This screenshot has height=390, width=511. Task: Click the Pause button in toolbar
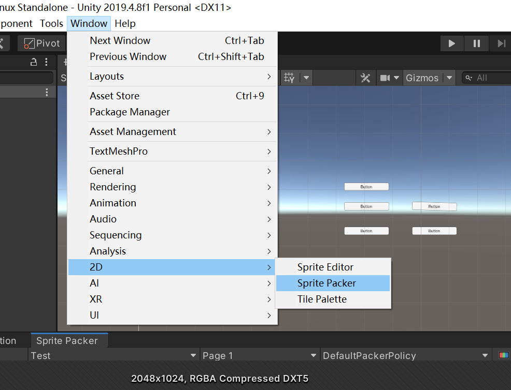coord(476,43)
